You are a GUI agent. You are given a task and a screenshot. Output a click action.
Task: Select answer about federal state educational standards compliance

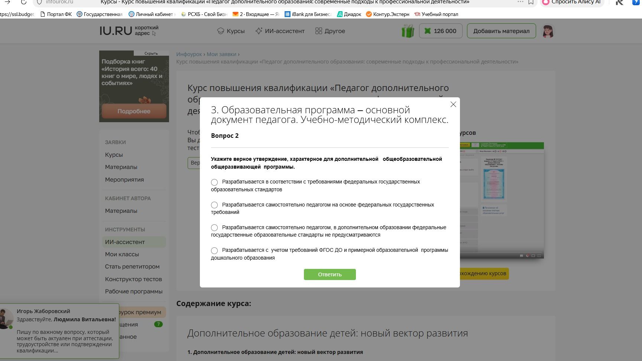tap(214, 182)
